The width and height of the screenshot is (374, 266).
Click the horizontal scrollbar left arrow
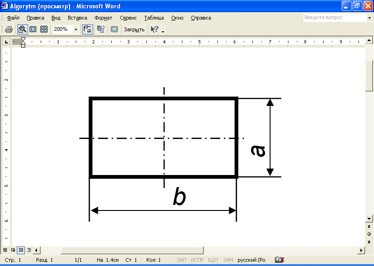[36, 250]
